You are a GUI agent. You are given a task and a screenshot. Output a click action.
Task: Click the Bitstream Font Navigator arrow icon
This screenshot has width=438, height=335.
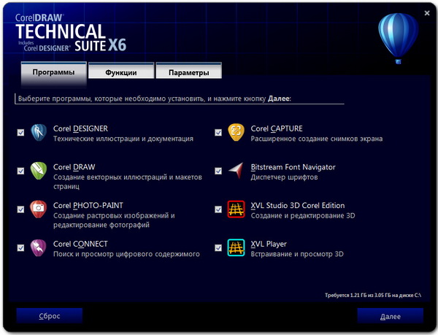236,171
